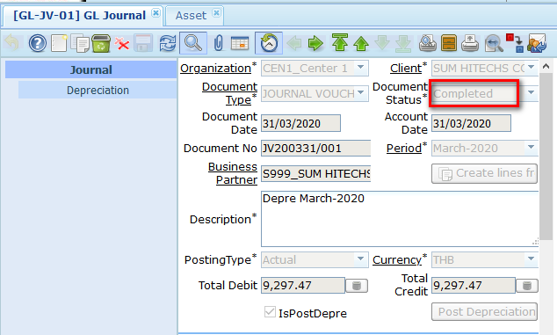557x335 pixels.
Task: Click the Save floppy disk icon
Action: pyautogui.click(x=143, y=43)
